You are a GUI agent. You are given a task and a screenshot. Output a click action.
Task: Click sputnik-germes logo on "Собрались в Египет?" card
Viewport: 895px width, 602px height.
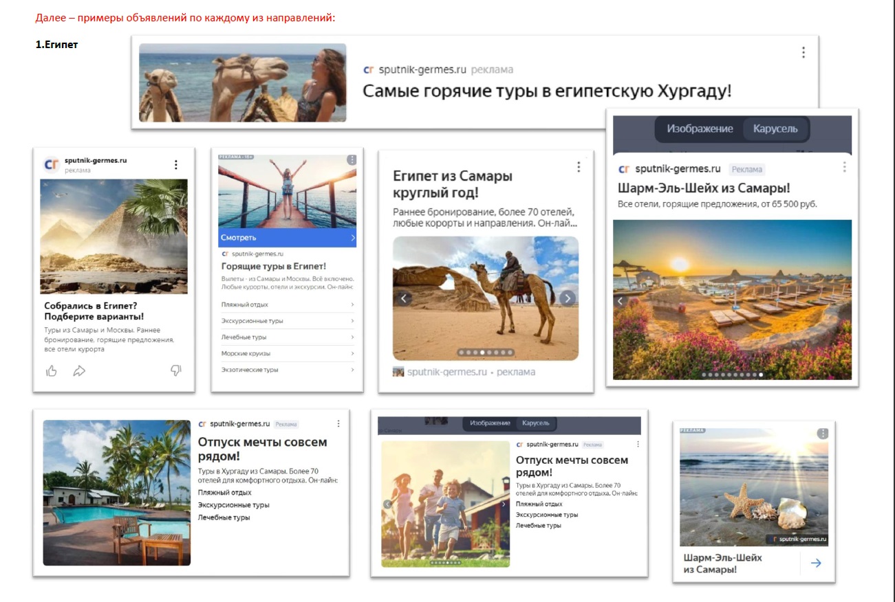[52, 164]
